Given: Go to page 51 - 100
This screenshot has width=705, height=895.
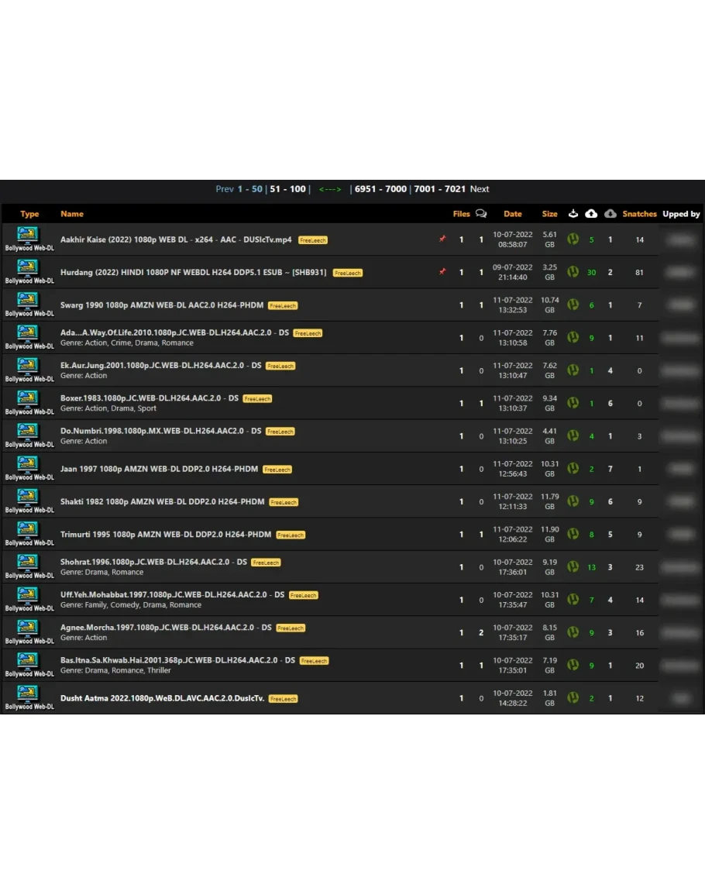Looking at the screenshot, I should point(287,189).
